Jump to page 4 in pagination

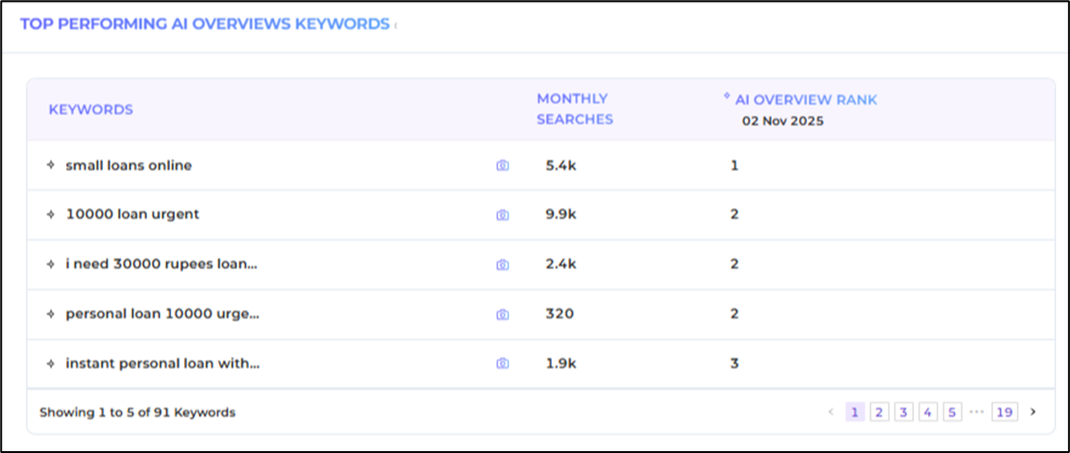pos(927,411)
